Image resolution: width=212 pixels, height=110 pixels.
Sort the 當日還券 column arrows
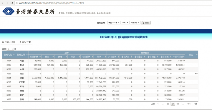click(145, 57)
